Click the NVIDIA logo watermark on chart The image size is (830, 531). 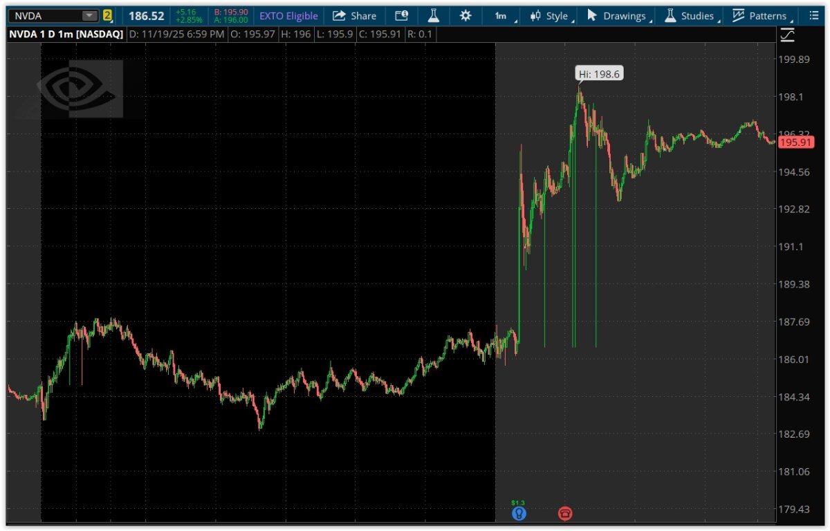(x=79, y=88)
